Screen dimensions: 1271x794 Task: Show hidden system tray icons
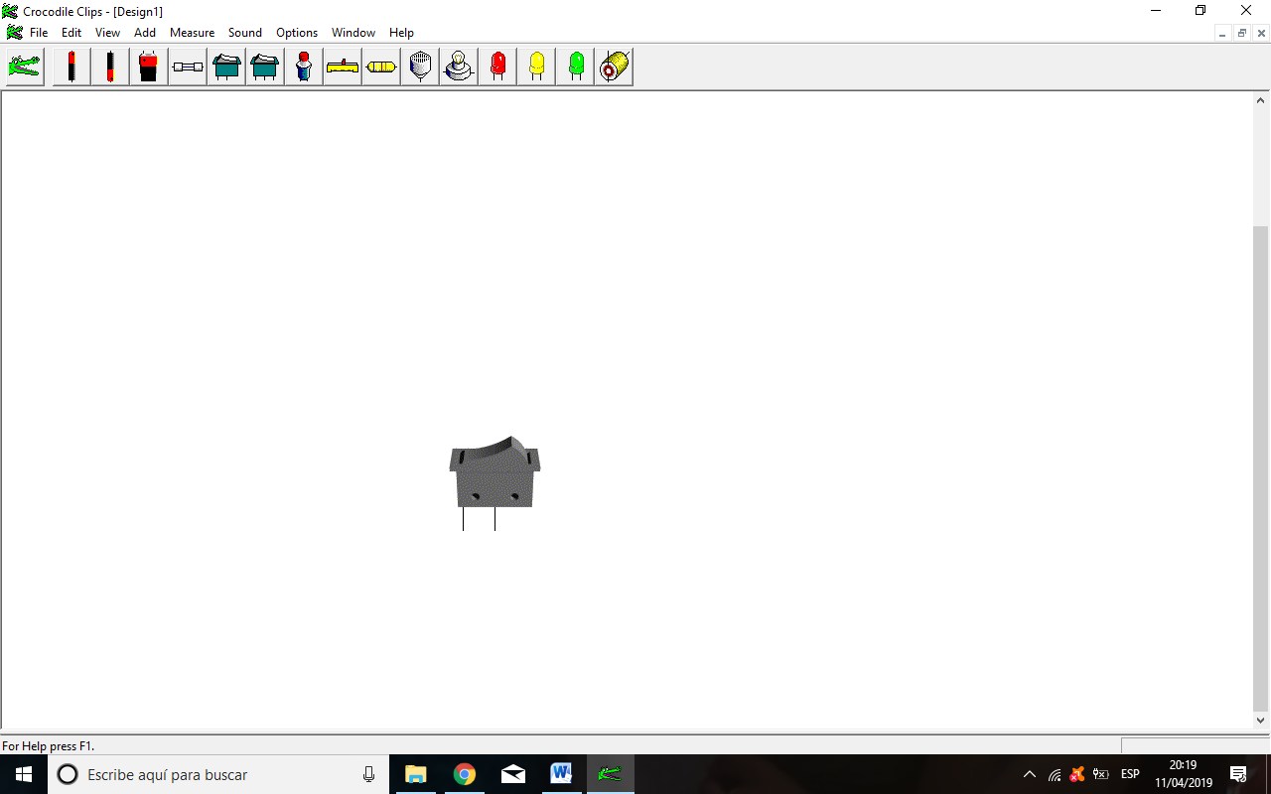point(1029,774)
